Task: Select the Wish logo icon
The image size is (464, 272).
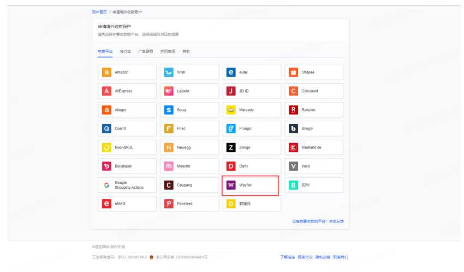Action: tap(169, 72)
